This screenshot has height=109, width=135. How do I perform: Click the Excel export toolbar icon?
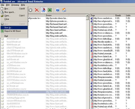click(50, 10)
